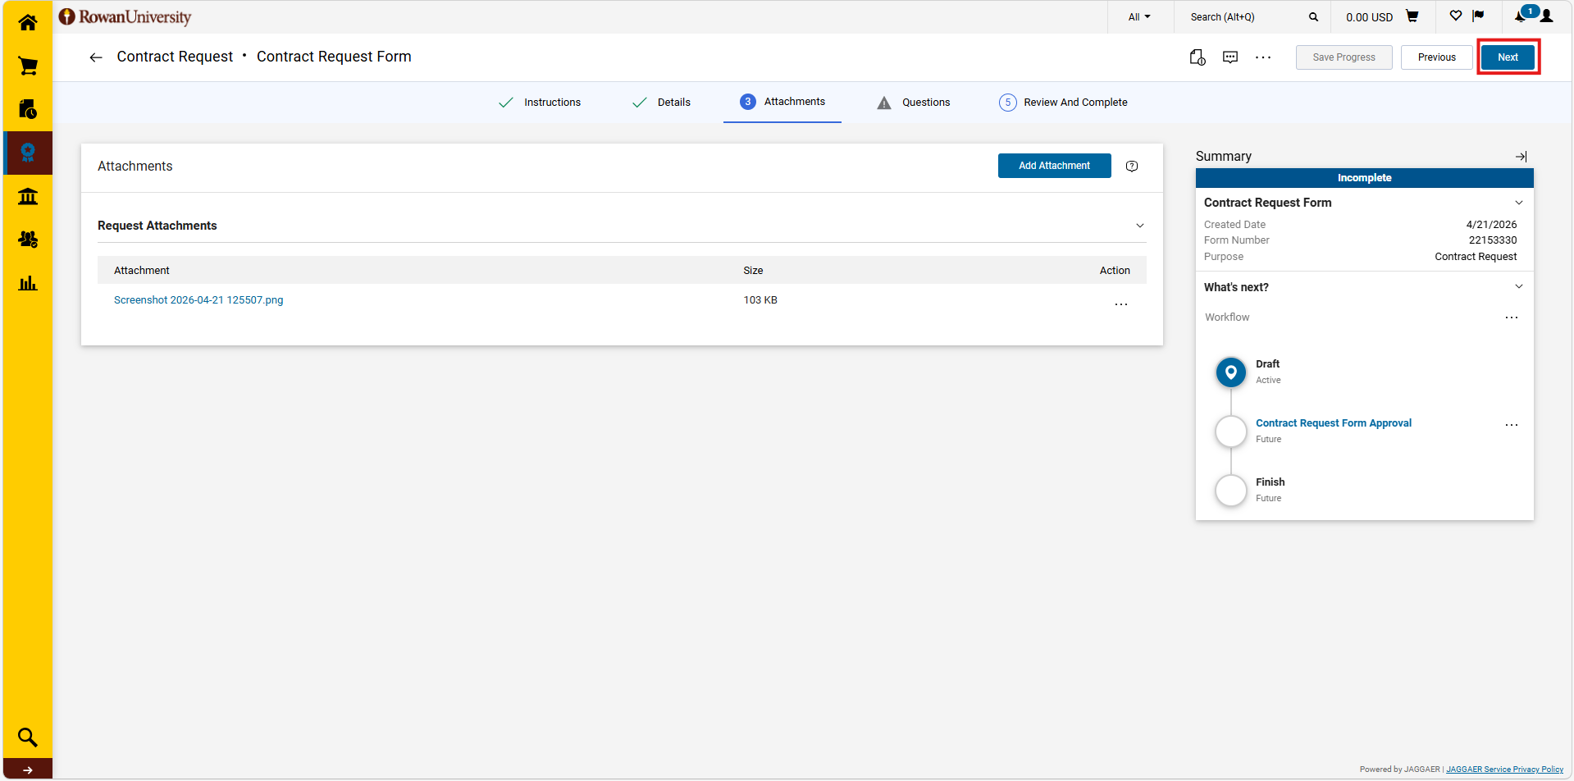Open the All search filter dropdown
Image resolution: width=1574 pixels, height=781 pixels.
pos(1139,17)
